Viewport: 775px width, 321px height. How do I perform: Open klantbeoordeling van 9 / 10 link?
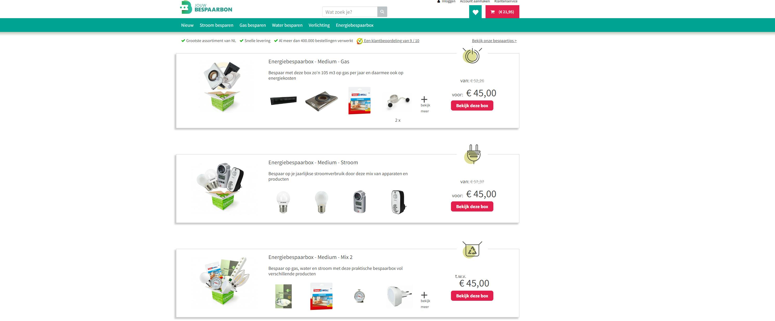[391, 41]
